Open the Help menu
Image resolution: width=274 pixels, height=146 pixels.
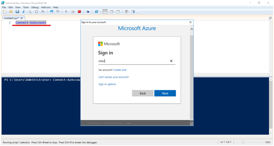56,7
